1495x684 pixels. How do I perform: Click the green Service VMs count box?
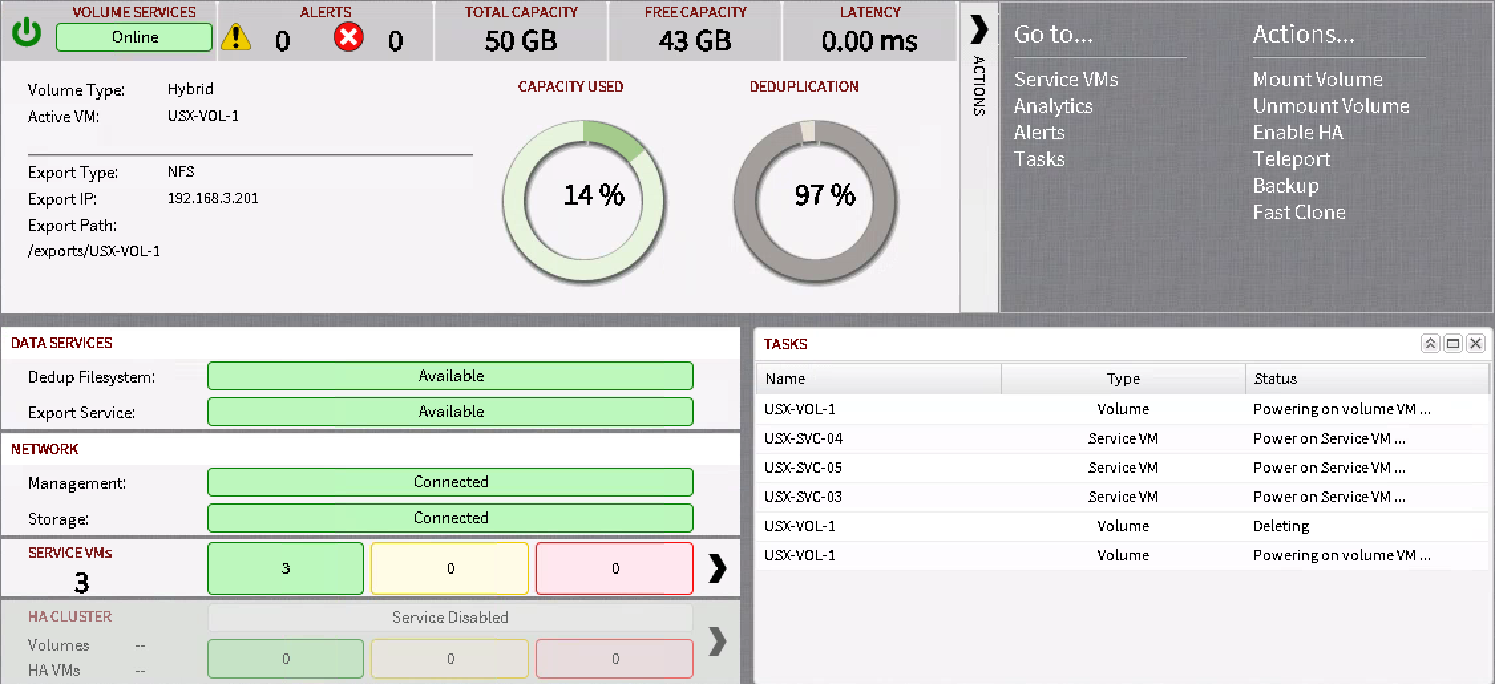tap(286, 568)
